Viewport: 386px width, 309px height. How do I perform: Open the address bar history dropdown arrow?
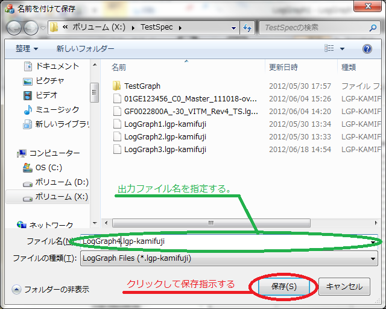point(234,28)
